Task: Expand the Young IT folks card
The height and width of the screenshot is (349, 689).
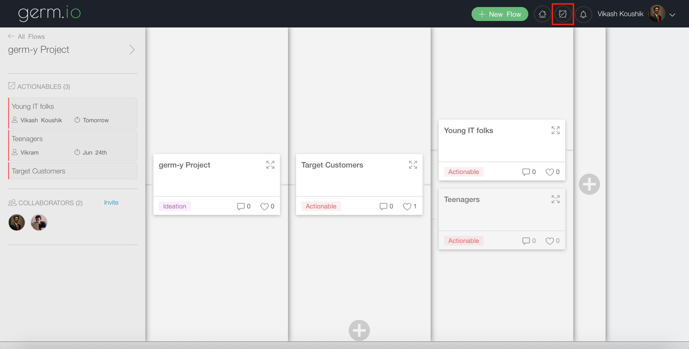Action: (x=555, y=130)
